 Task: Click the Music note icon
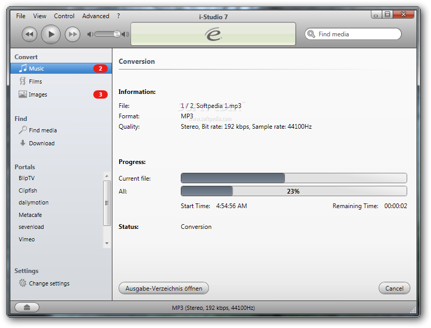tap(23, 68)
